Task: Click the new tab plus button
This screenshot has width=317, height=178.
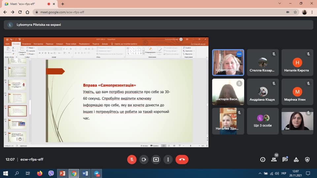Action: pyautogui.click(x=63, y=4)
